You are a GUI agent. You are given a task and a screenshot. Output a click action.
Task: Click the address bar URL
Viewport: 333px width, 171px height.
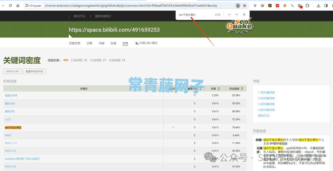(131, 6)
